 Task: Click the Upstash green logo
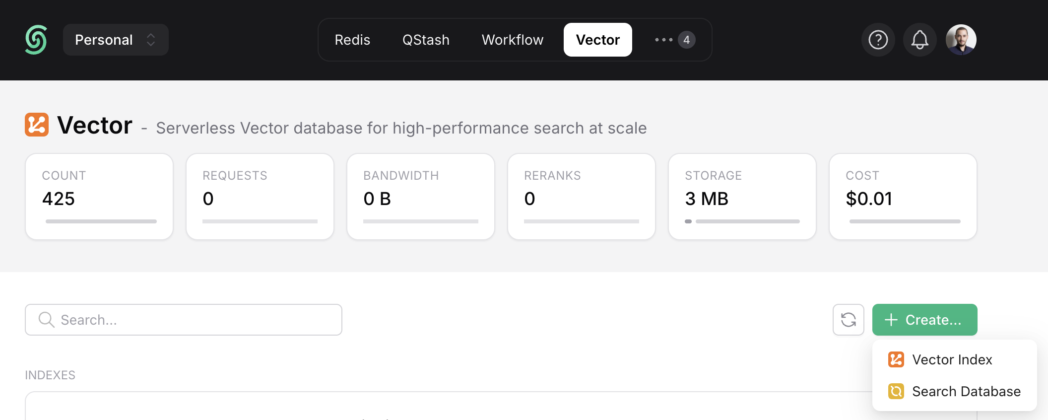pyautogui.click(x=36, y=40)
